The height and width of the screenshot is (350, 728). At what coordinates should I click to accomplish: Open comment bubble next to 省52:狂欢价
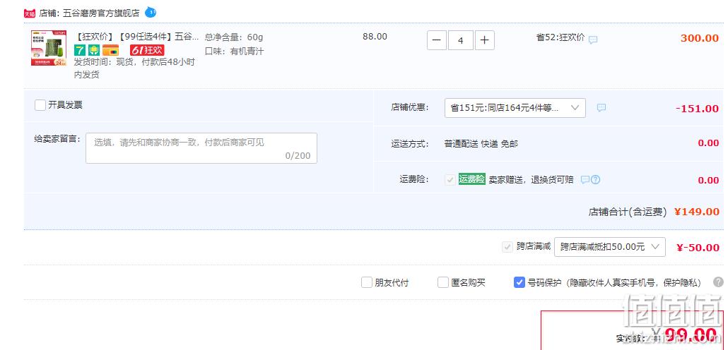click(593, 40)
